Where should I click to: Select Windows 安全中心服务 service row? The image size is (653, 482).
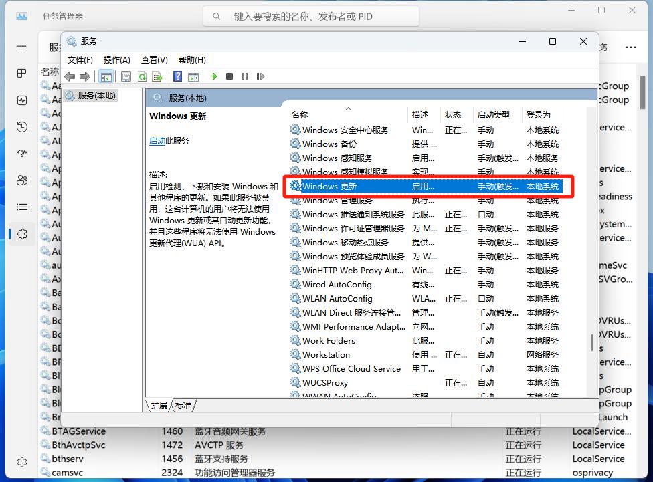[x=426, y=130]
